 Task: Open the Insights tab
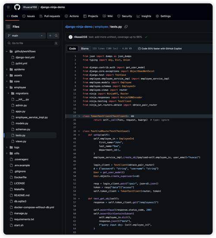144,16
